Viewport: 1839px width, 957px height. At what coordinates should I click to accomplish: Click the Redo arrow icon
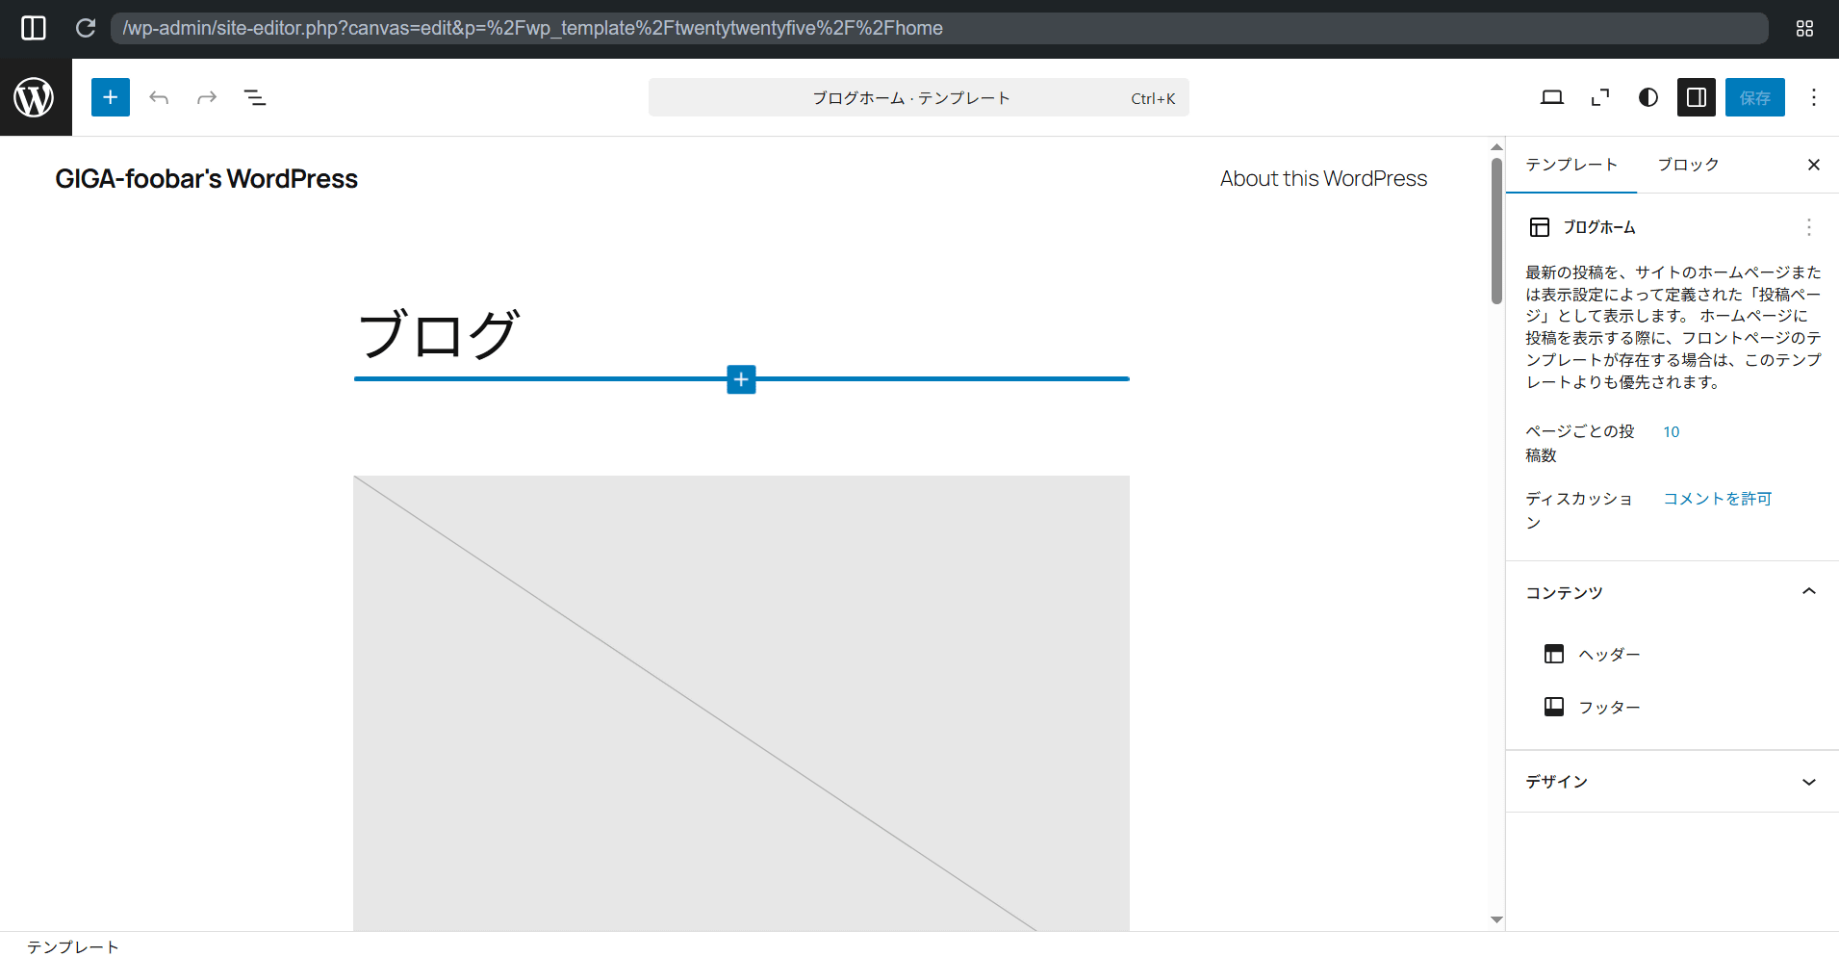click(207, 97)
